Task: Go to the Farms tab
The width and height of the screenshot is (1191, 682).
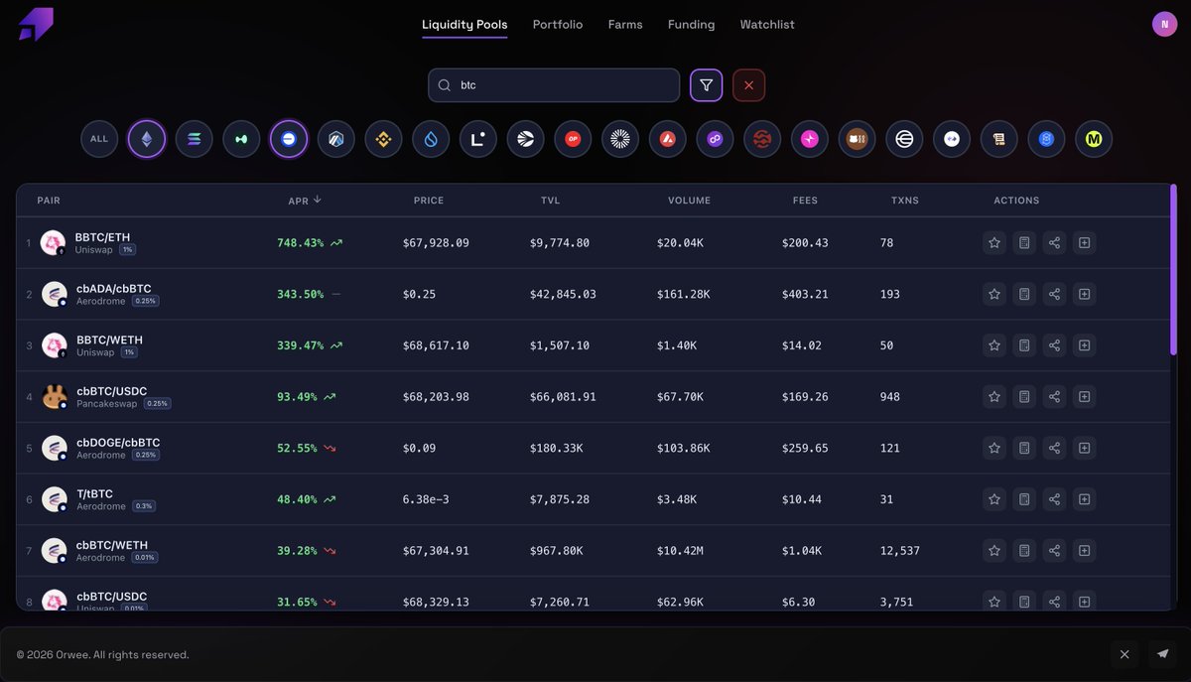Action: (x=625, y=24)
